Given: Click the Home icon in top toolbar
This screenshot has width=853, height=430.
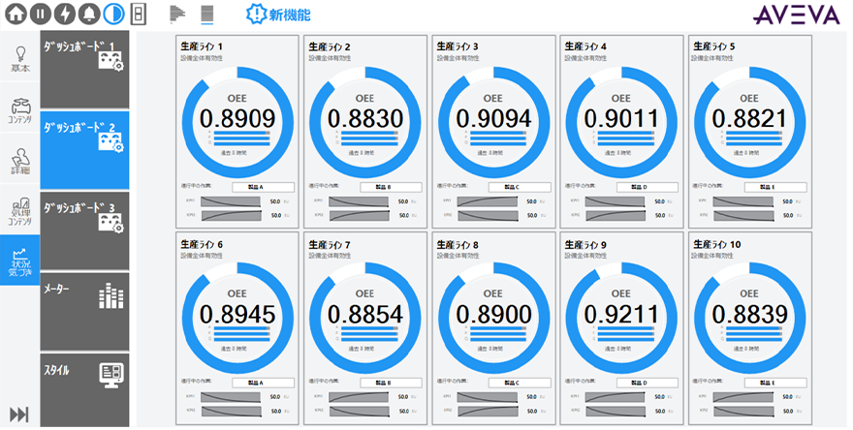Looking at the screenshot, I should (17, 14).
